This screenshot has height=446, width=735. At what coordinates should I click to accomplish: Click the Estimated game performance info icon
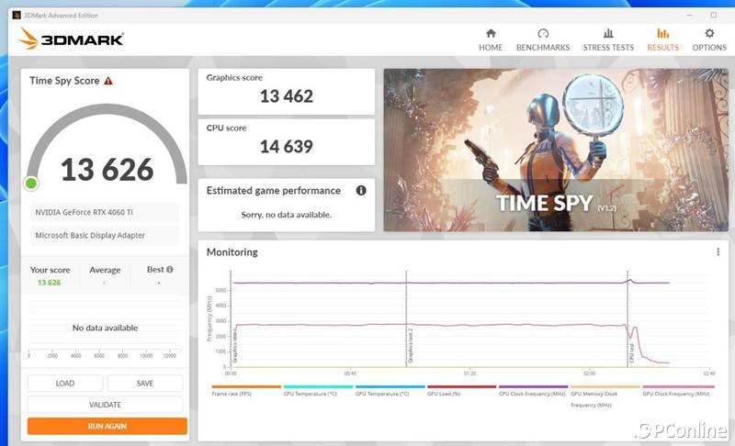361,191
